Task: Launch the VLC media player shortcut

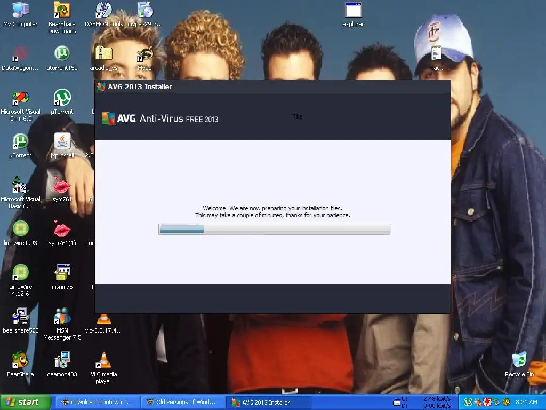Action: tap(104, 368)
